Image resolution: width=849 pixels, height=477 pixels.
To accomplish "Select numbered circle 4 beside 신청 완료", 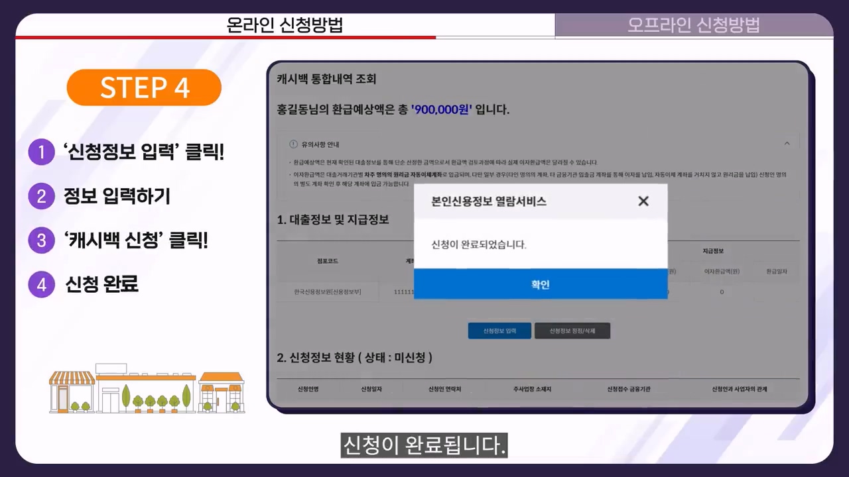I will pos(41,284).
